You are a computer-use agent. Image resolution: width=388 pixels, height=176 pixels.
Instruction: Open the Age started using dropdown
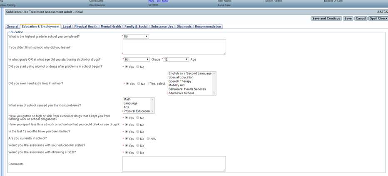point(175,59)
